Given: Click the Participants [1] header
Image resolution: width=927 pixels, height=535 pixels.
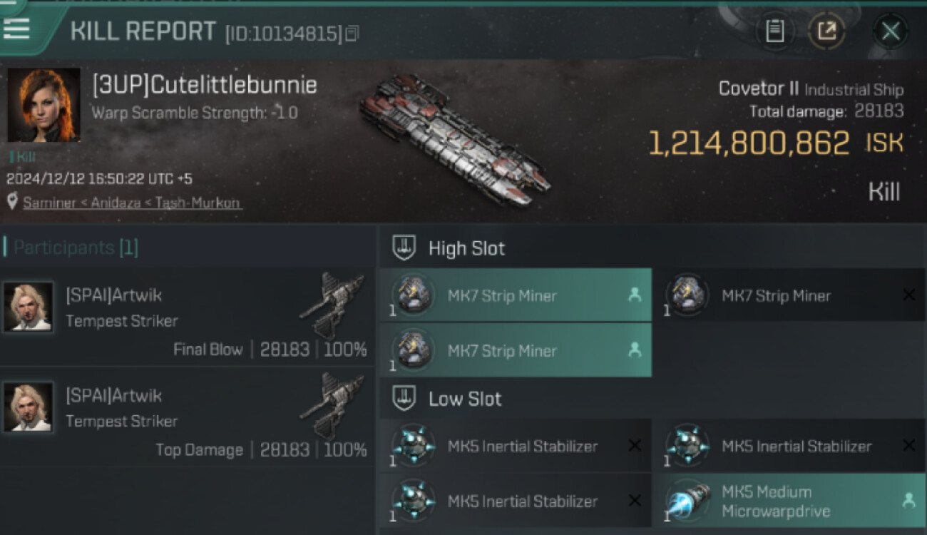Looking at the screenshot, I should 76,248.
